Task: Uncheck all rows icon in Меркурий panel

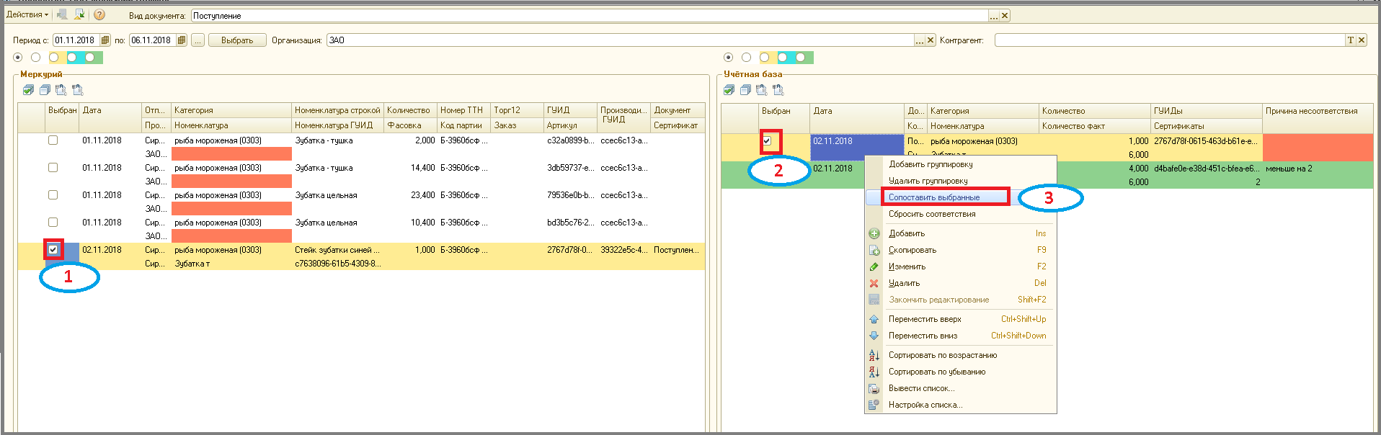Action: pyautogui.click(x=45, y=90)
